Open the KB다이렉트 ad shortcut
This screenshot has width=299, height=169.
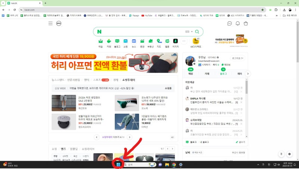pos(196,43)
